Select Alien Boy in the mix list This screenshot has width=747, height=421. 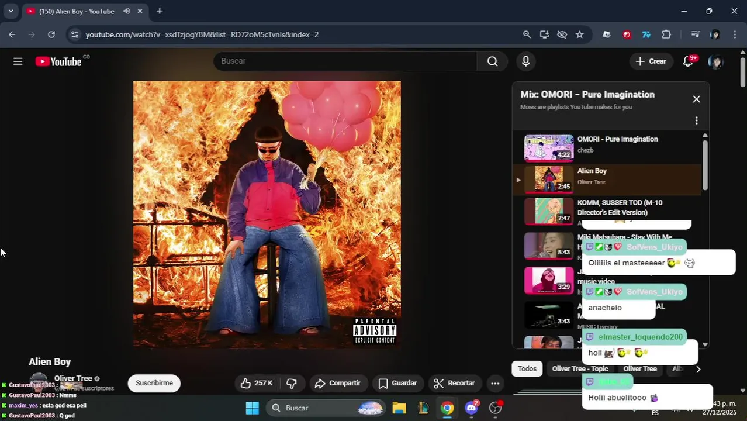click(608, 180)
